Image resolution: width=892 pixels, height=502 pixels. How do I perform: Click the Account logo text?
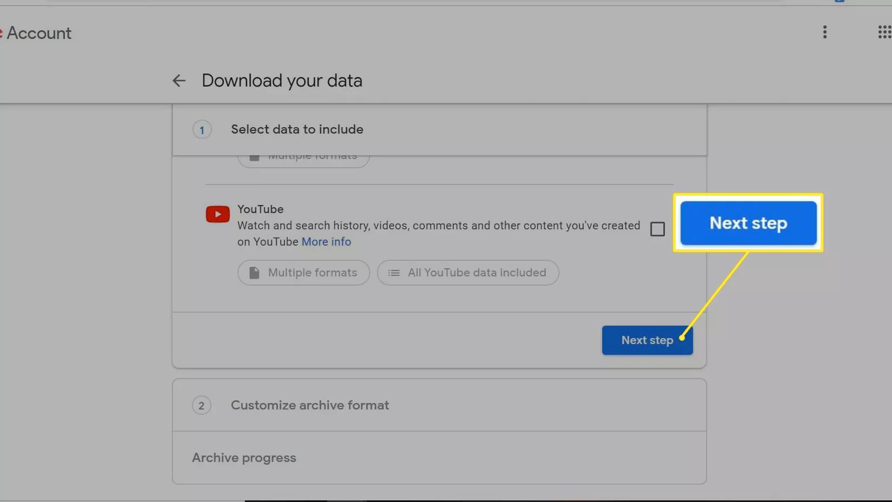tap(38, 33)
